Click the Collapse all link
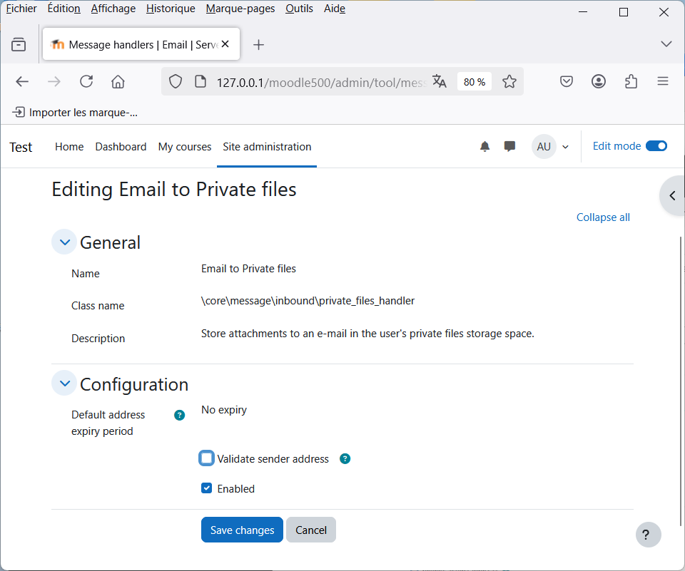 603,217
